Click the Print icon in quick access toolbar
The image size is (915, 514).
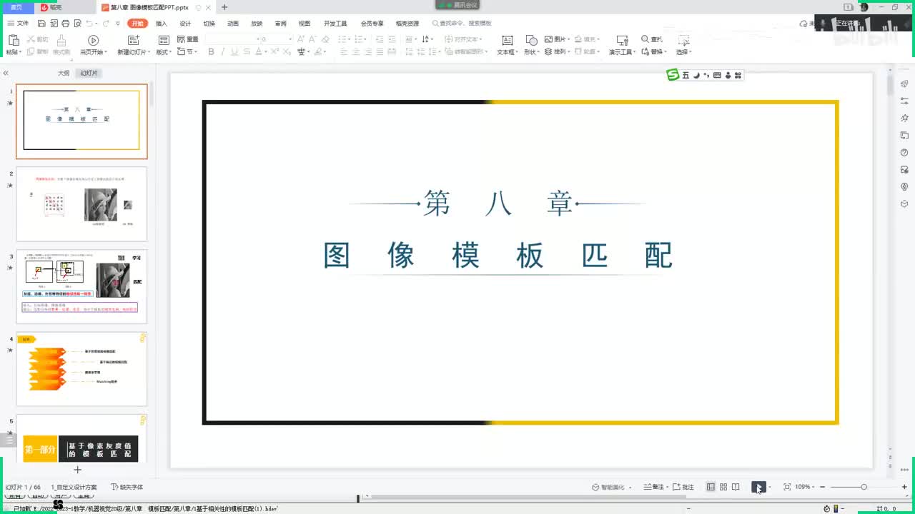[x=65, y=24]
